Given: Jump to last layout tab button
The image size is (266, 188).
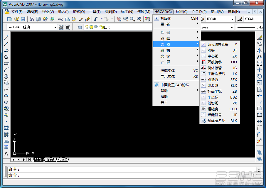Looking at the screenshot, I should tap(30, 160).
